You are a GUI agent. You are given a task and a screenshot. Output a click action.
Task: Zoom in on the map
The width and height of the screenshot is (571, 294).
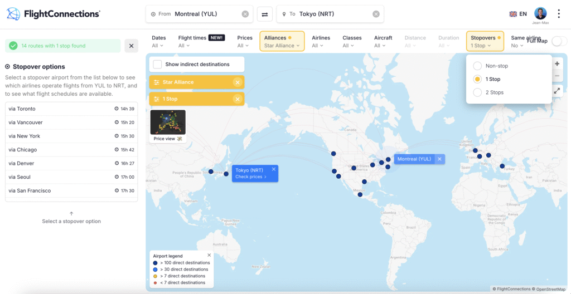(x=557, y=63)
